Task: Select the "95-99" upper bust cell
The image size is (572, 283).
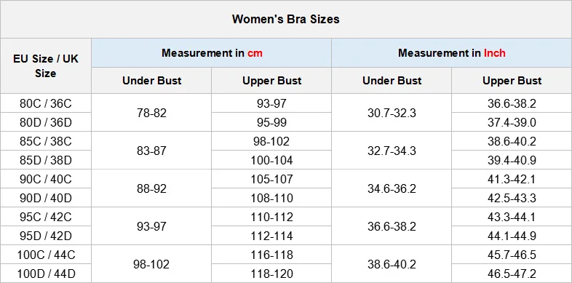Action: click(271, 122)
